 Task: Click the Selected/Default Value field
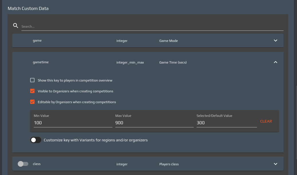(x=226, y=123)
